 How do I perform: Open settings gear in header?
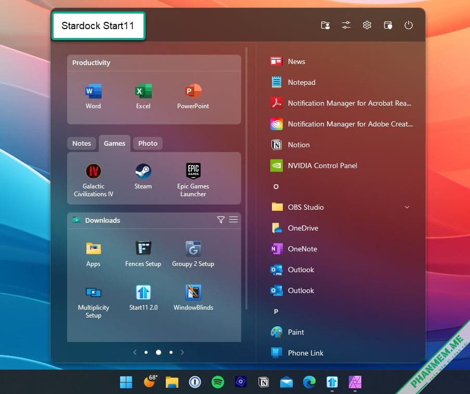[367, 25]
